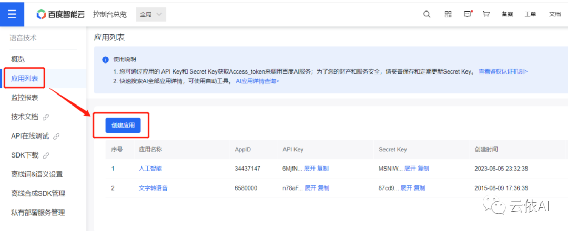Viewport: 568px width, 231px height.
Task: Click the 应用列表 page title
Action: tap(109, 37)
